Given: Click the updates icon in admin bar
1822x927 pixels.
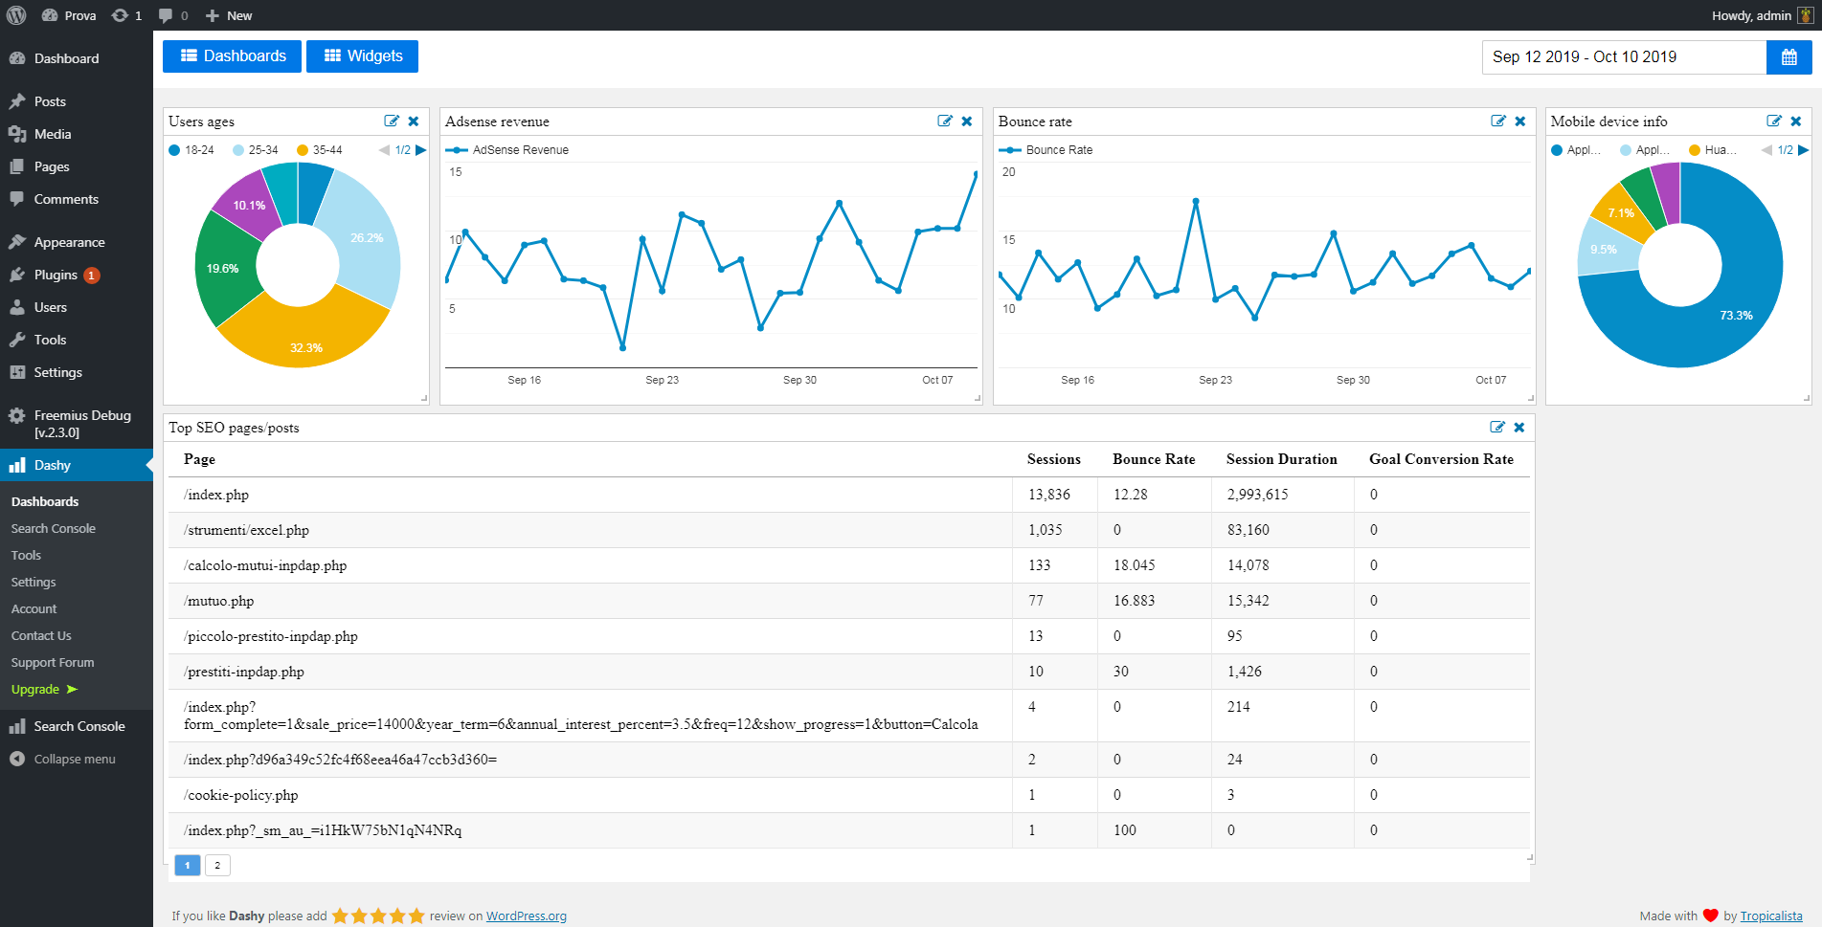Looking at the screenshot, I should click(x=125, y=15).
